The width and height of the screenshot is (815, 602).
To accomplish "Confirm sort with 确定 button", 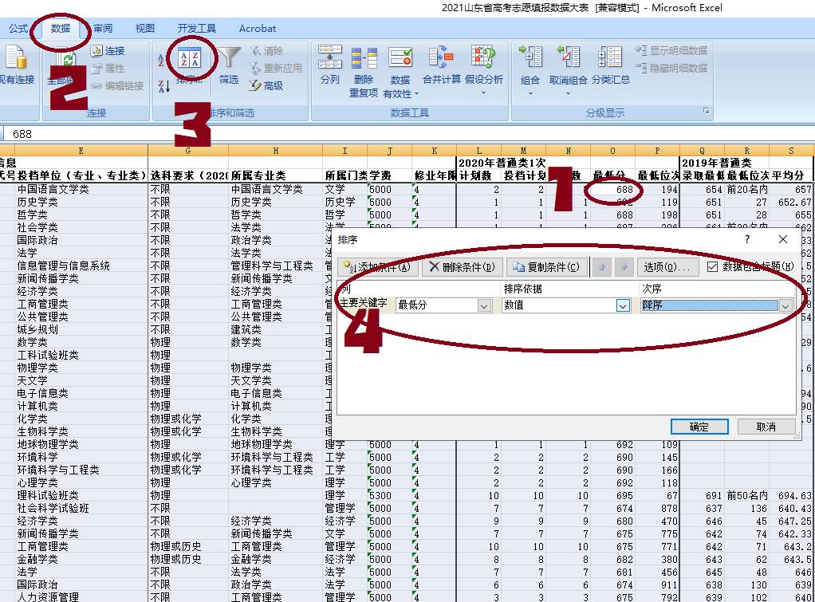I will click(699, 427).
